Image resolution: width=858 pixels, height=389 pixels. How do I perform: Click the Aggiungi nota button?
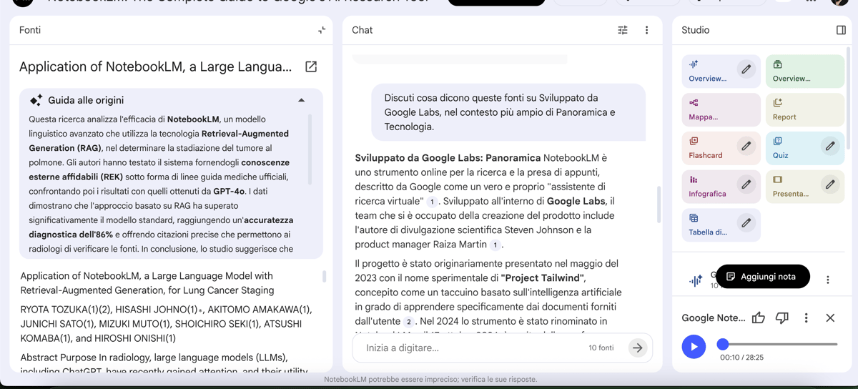[x=762, y=277]
